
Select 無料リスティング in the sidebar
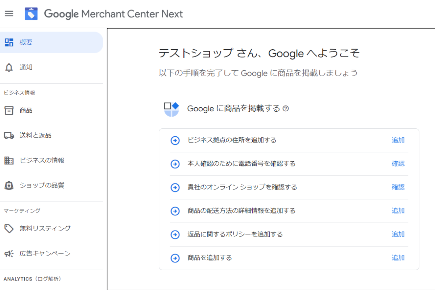(51, 229)
